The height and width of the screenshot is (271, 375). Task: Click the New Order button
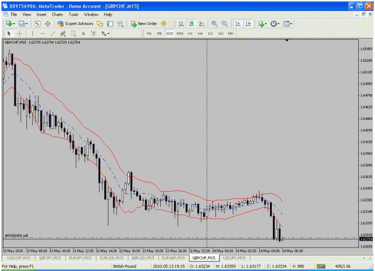pyautogui.click(x=144, y=23)
